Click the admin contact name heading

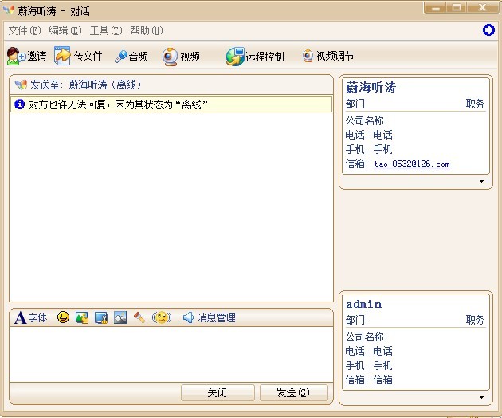363,304
